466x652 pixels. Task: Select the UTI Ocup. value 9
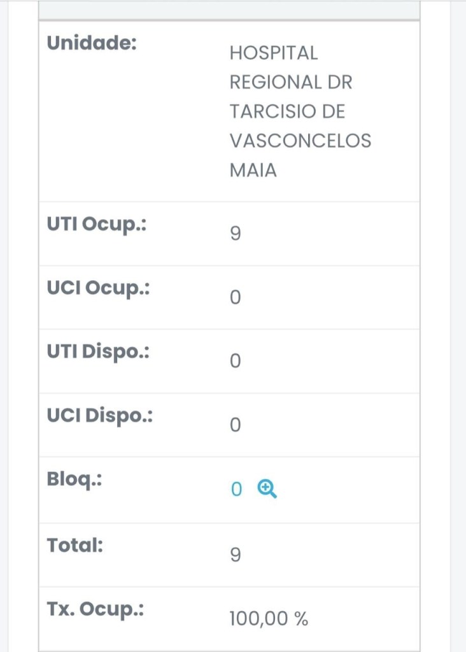(x=235, y=234)
